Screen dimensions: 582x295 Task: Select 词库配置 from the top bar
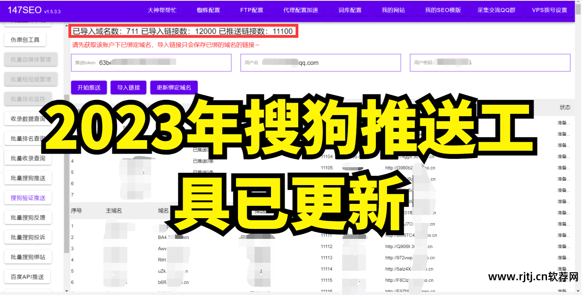click(350, 10)
